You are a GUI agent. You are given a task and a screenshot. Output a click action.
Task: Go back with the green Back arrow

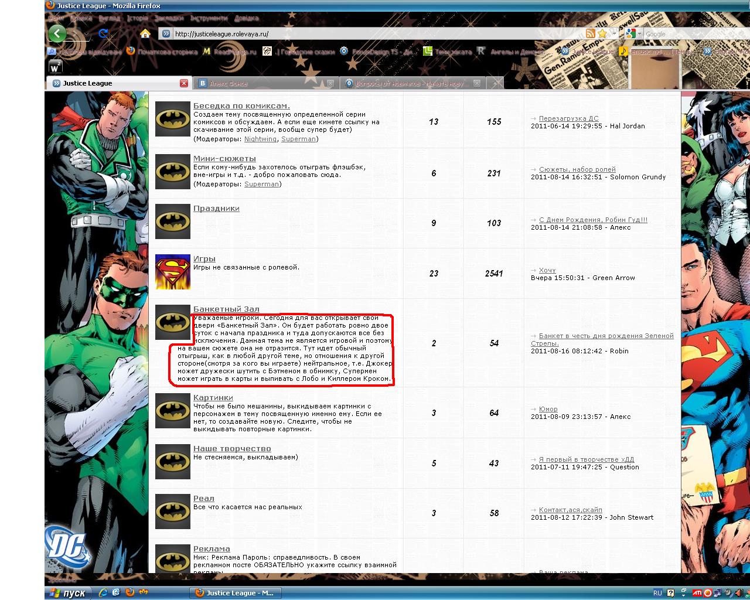57,33
